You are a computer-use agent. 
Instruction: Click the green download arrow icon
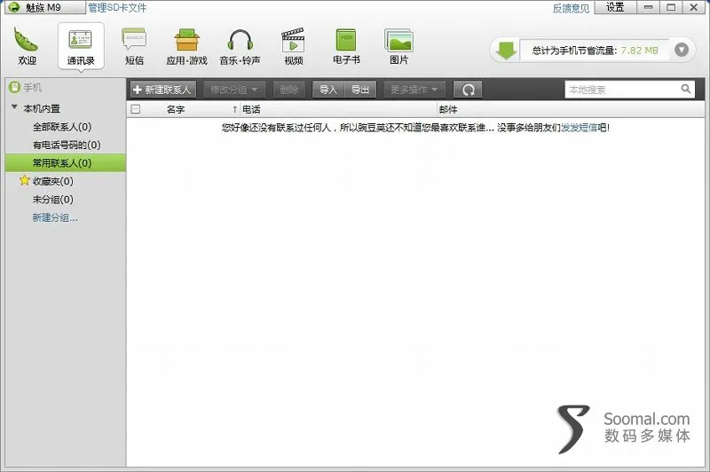[x=506, y=51]
